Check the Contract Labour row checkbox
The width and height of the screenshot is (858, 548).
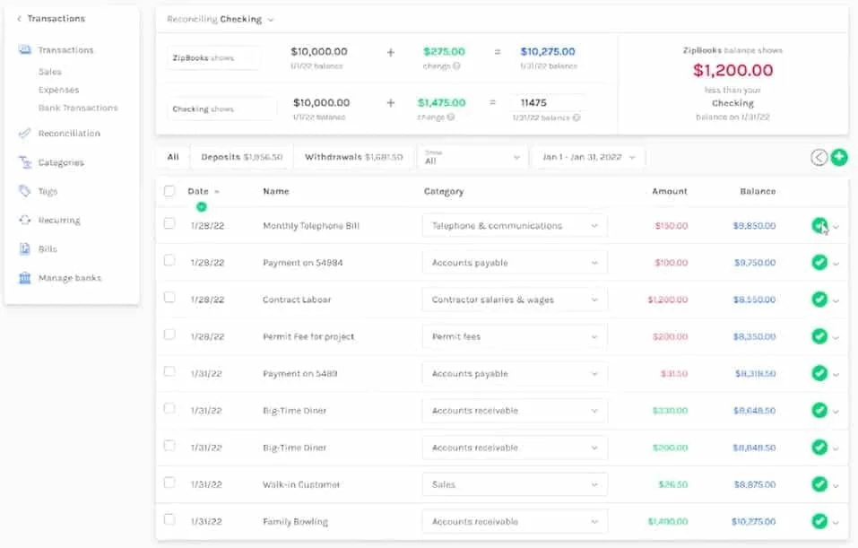[x=169, y=297]
